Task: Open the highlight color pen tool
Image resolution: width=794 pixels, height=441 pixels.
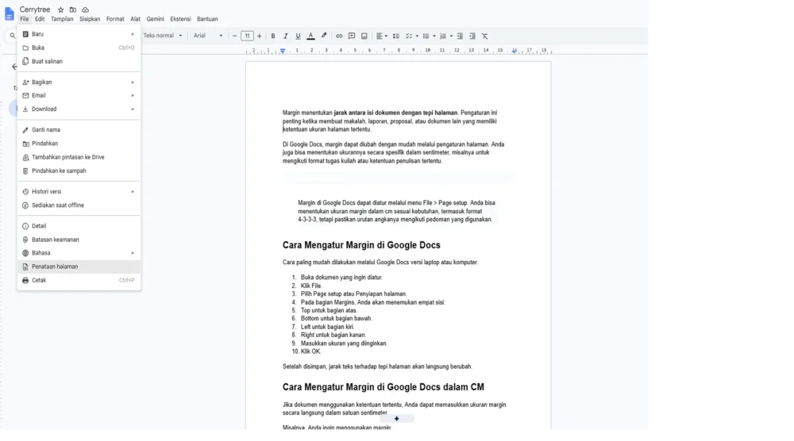Action: click(x=324, y=36)
